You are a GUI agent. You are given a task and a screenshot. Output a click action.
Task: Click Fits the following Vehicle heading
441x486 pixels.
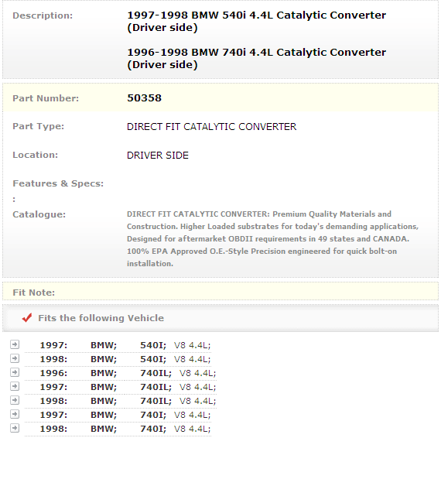coord(101,318)
